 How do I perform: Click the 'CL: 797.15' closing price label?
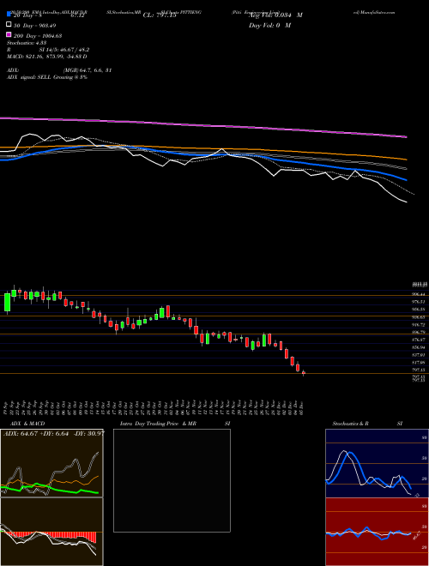tap(160, 15)
